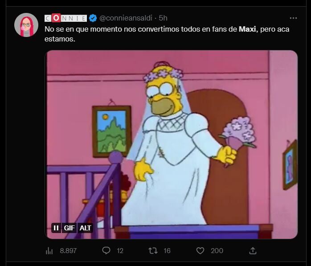311x266 pixels.
Task: Open the tweet via the 5h timestamp
Action: tap(163, 18)
